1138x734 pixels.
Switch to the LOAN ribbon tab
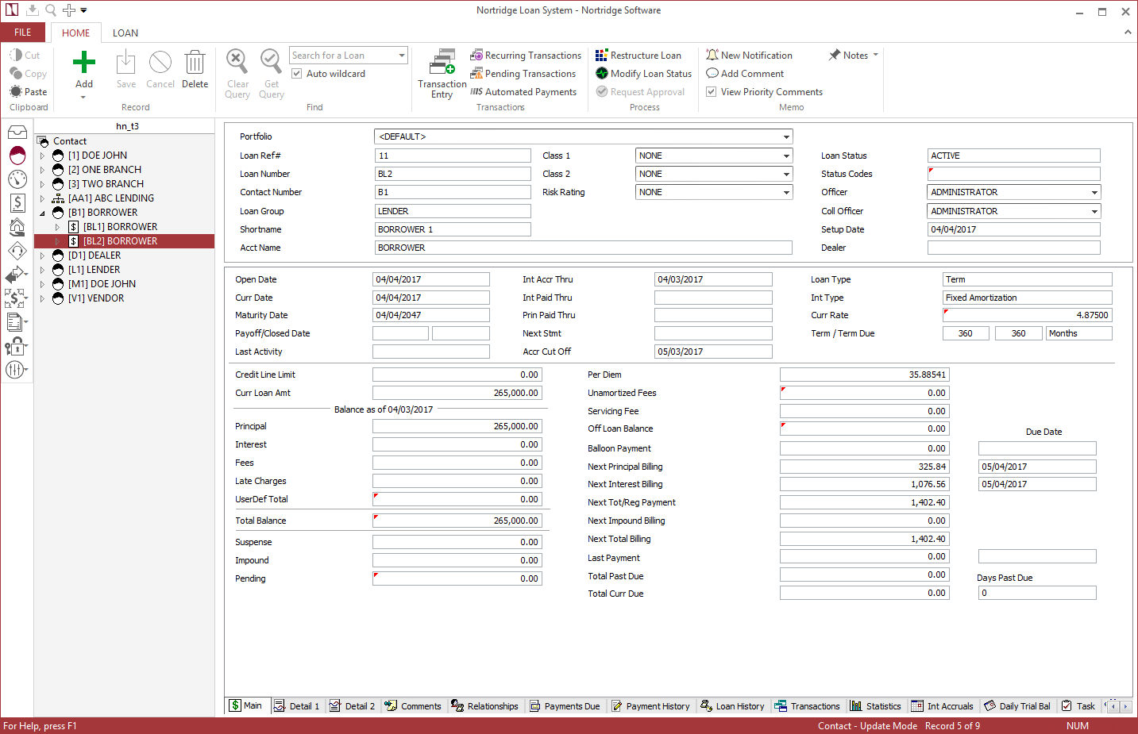[x=125, y=33]
